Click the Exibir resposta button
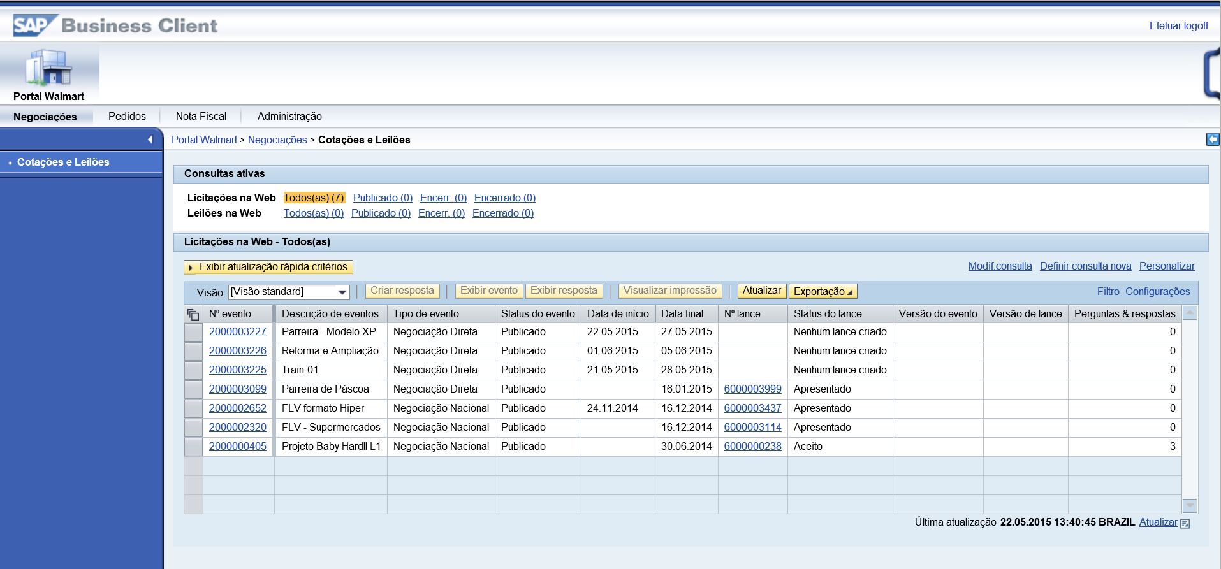This screenshot has width=1221, height=569. pos(564,291)
